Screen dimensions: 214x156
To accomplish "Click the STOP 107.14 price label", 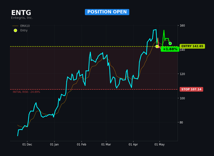I will (191, 89).
